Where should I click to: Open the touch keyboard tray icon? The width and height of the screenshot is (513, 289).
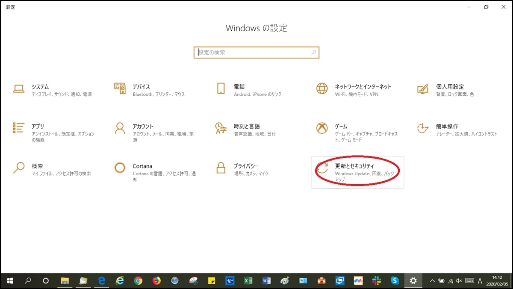point(469,281)
